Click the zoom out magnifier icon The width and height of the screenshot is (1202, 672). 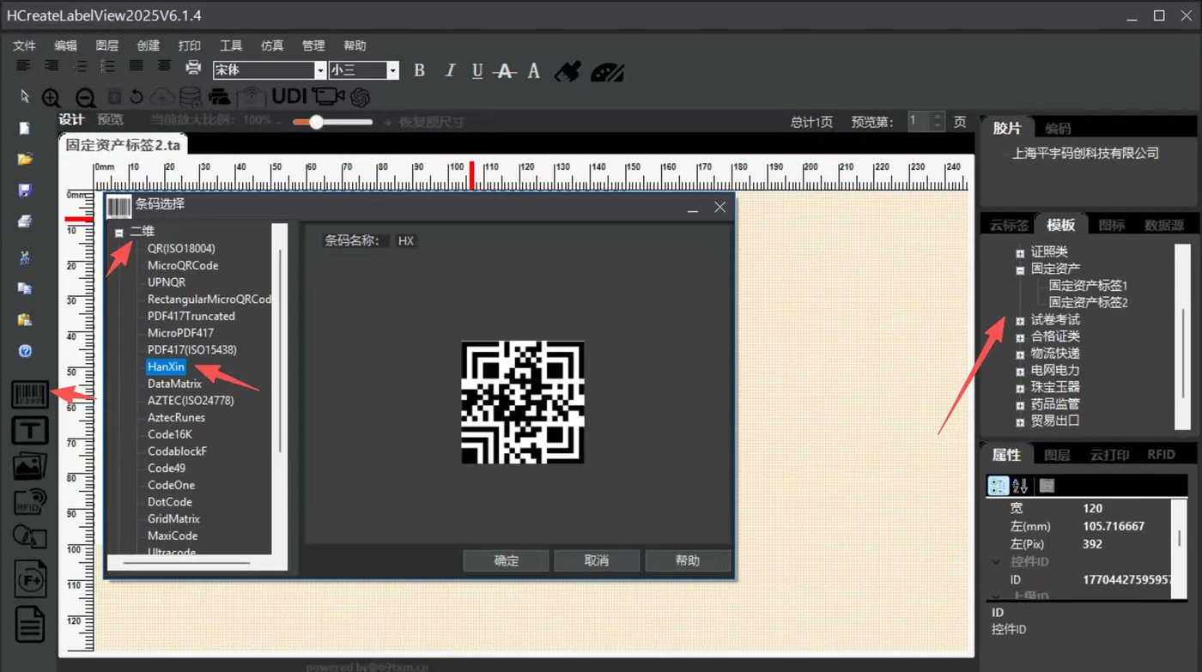coord(85,98)
